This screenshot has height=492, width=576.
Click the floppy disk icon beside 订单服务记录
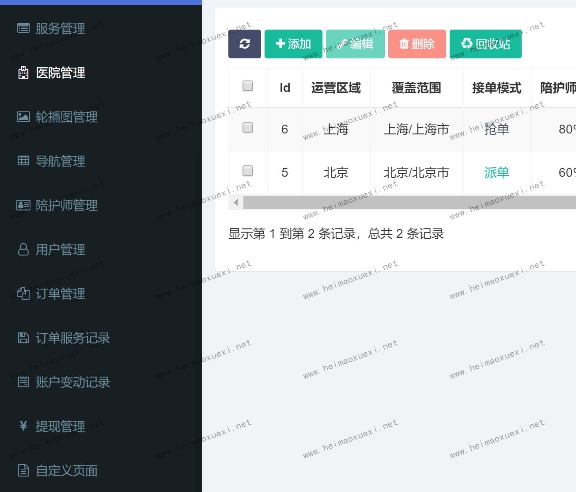[23, 338]
